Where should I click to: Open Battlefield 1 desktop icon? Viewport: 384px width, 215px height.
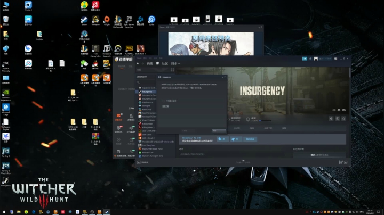[140, 49]
